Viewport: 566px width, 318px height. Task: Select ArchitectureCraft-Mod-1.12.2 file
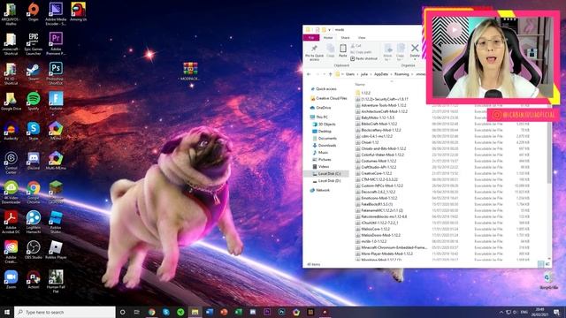(381, 111)
